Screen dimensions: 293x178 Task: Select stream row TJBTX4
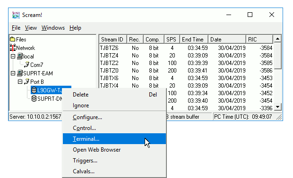[x=186, y=85]
